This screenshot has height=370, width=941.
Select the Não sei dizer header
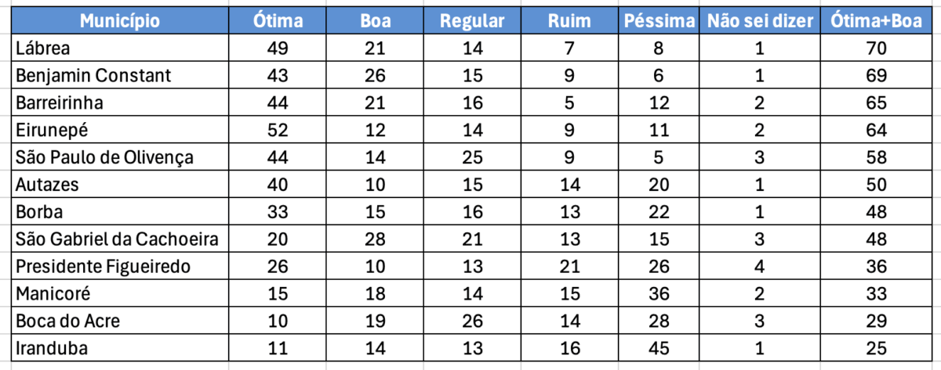pos(759,21)
